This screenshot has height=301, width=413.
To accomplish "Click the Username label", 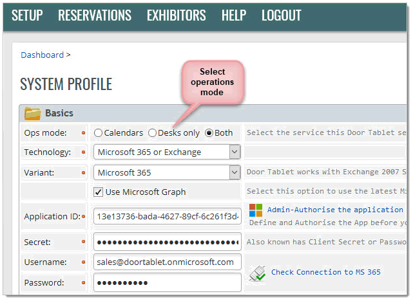I will point(45,262).
